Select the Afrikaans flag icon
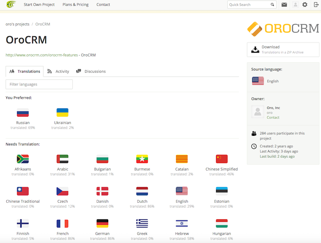 pos(23,159)
